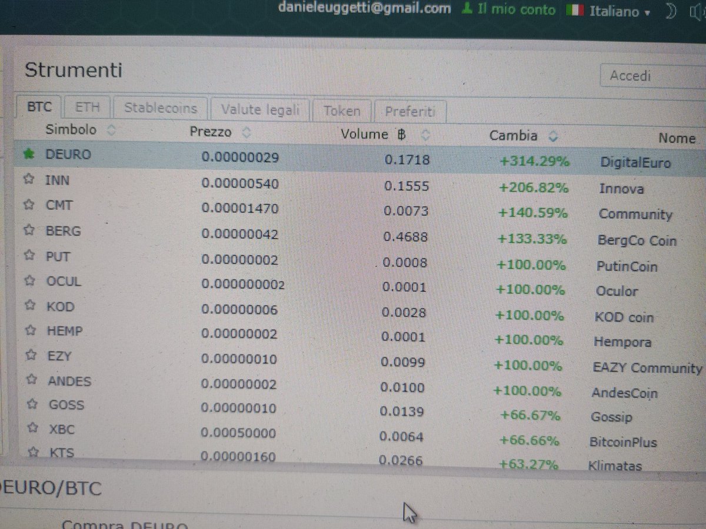Image resolution: width=706 pixels, height=529 pixels.
Task: Select the OCUL symbol
Action: [x=64, y=282]
